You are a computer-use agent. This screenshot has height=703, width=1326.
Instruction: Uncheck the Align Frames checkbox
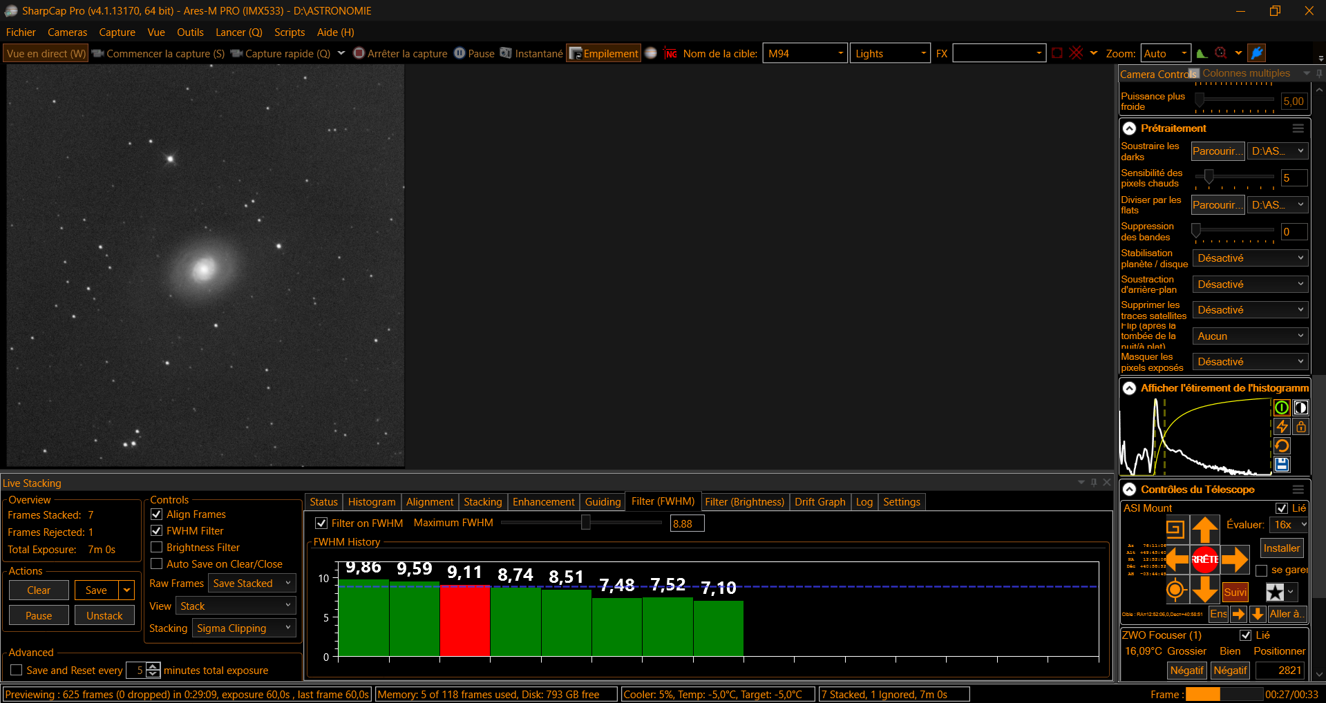[x=157, y=514]
